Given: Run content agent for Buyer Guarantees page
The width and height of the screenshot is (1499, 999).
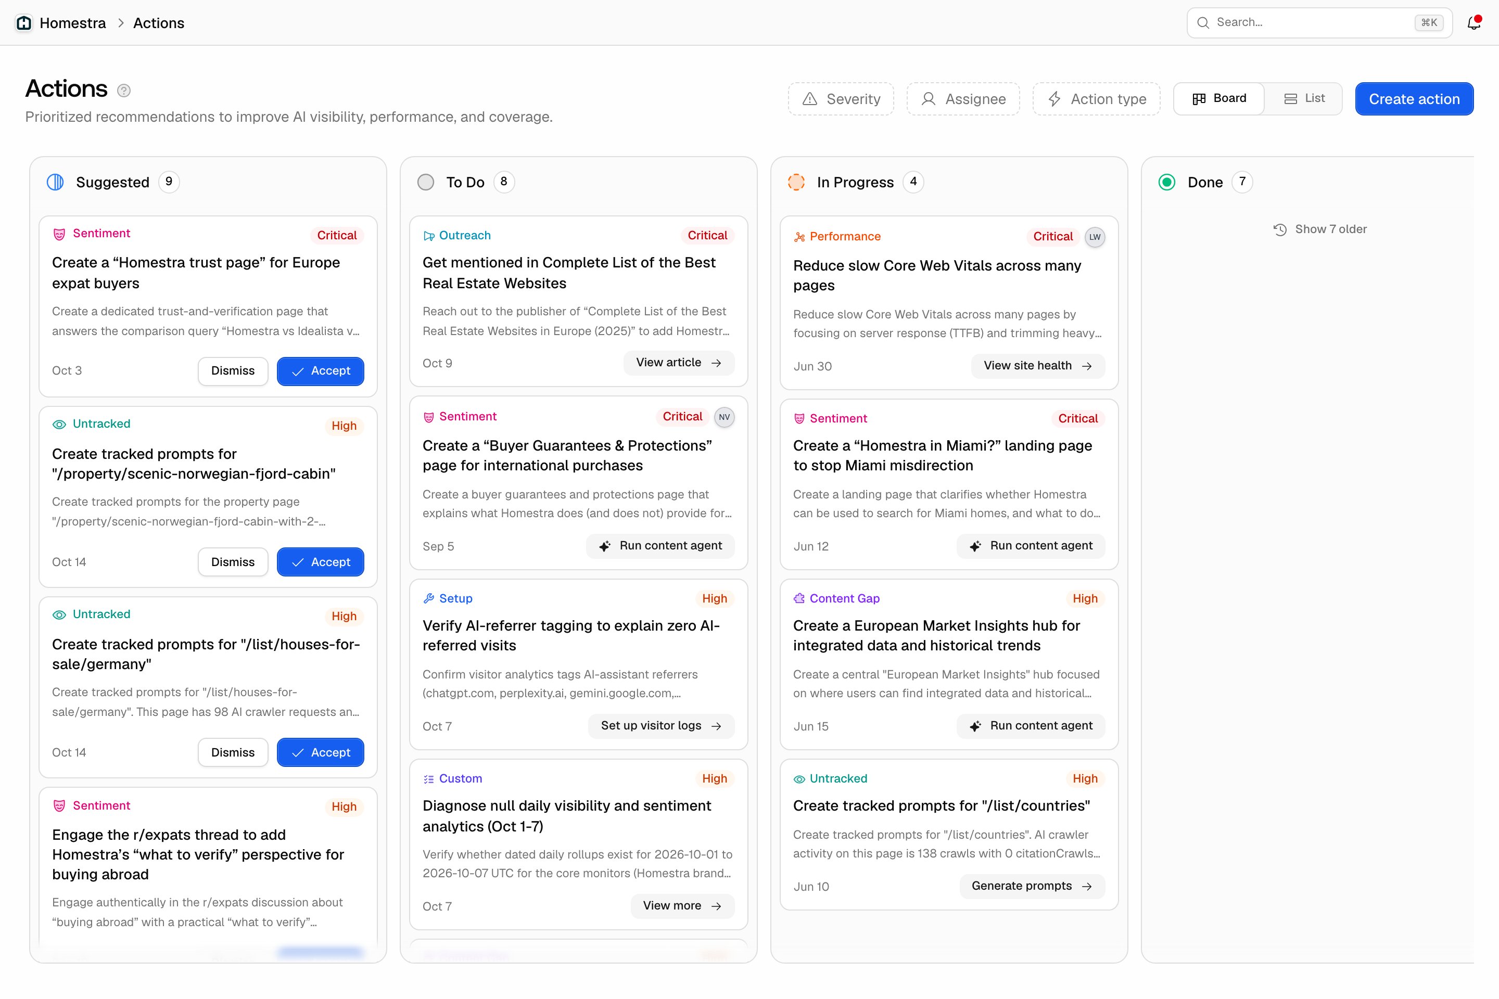Looking at the screenshot, I should (660, 546).
